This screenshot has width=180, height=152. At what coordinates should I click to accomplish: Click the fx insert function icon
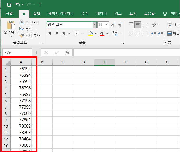coord(67,52)
